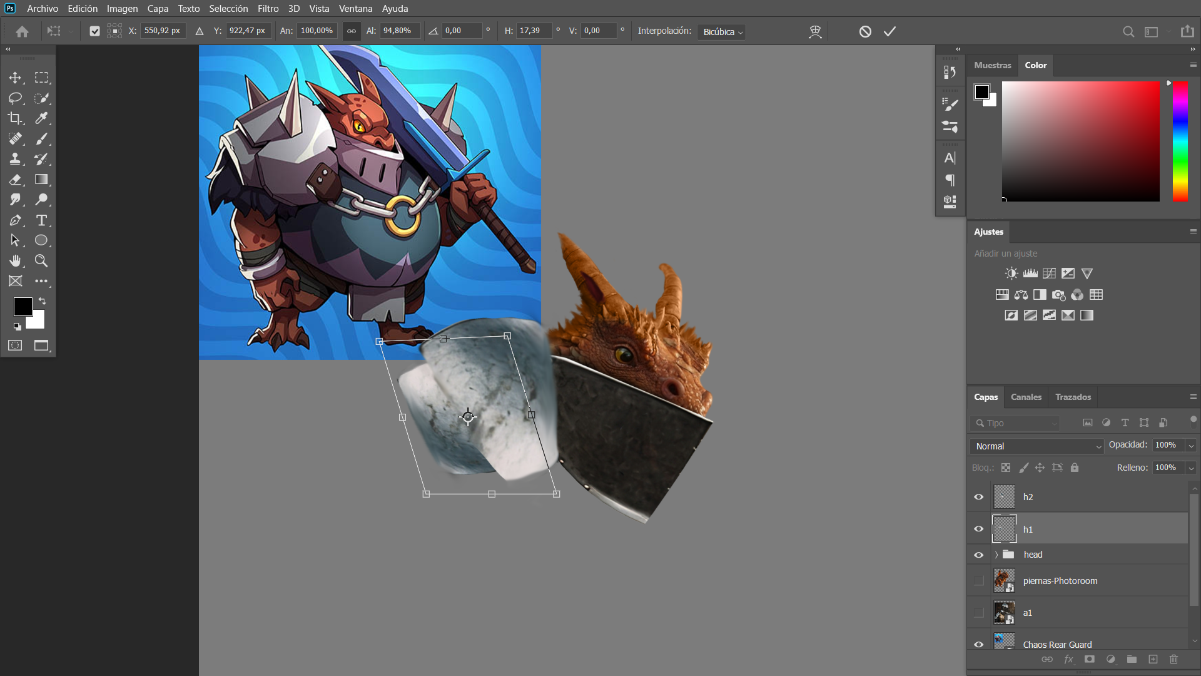Viewport: 1201px width, 676px height.
Task: Open the Interpolación Bicúbica dropdown
Action: tap(722, 32)
